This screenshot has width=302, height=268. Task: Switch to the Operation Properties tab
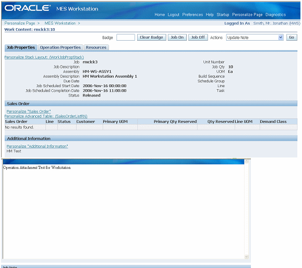pos(61,47)
